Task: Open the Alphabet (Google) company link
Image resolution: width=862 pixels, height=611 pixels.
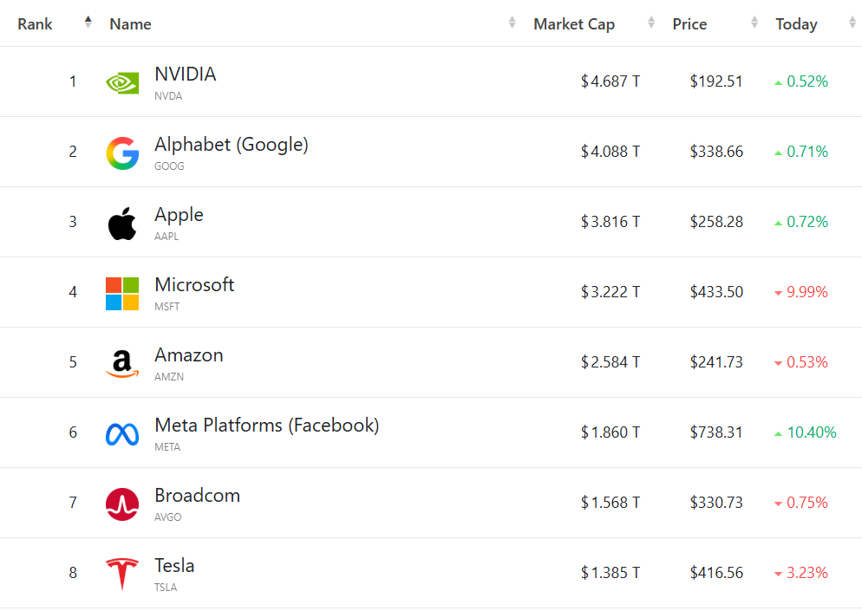Action: [231, 145]
